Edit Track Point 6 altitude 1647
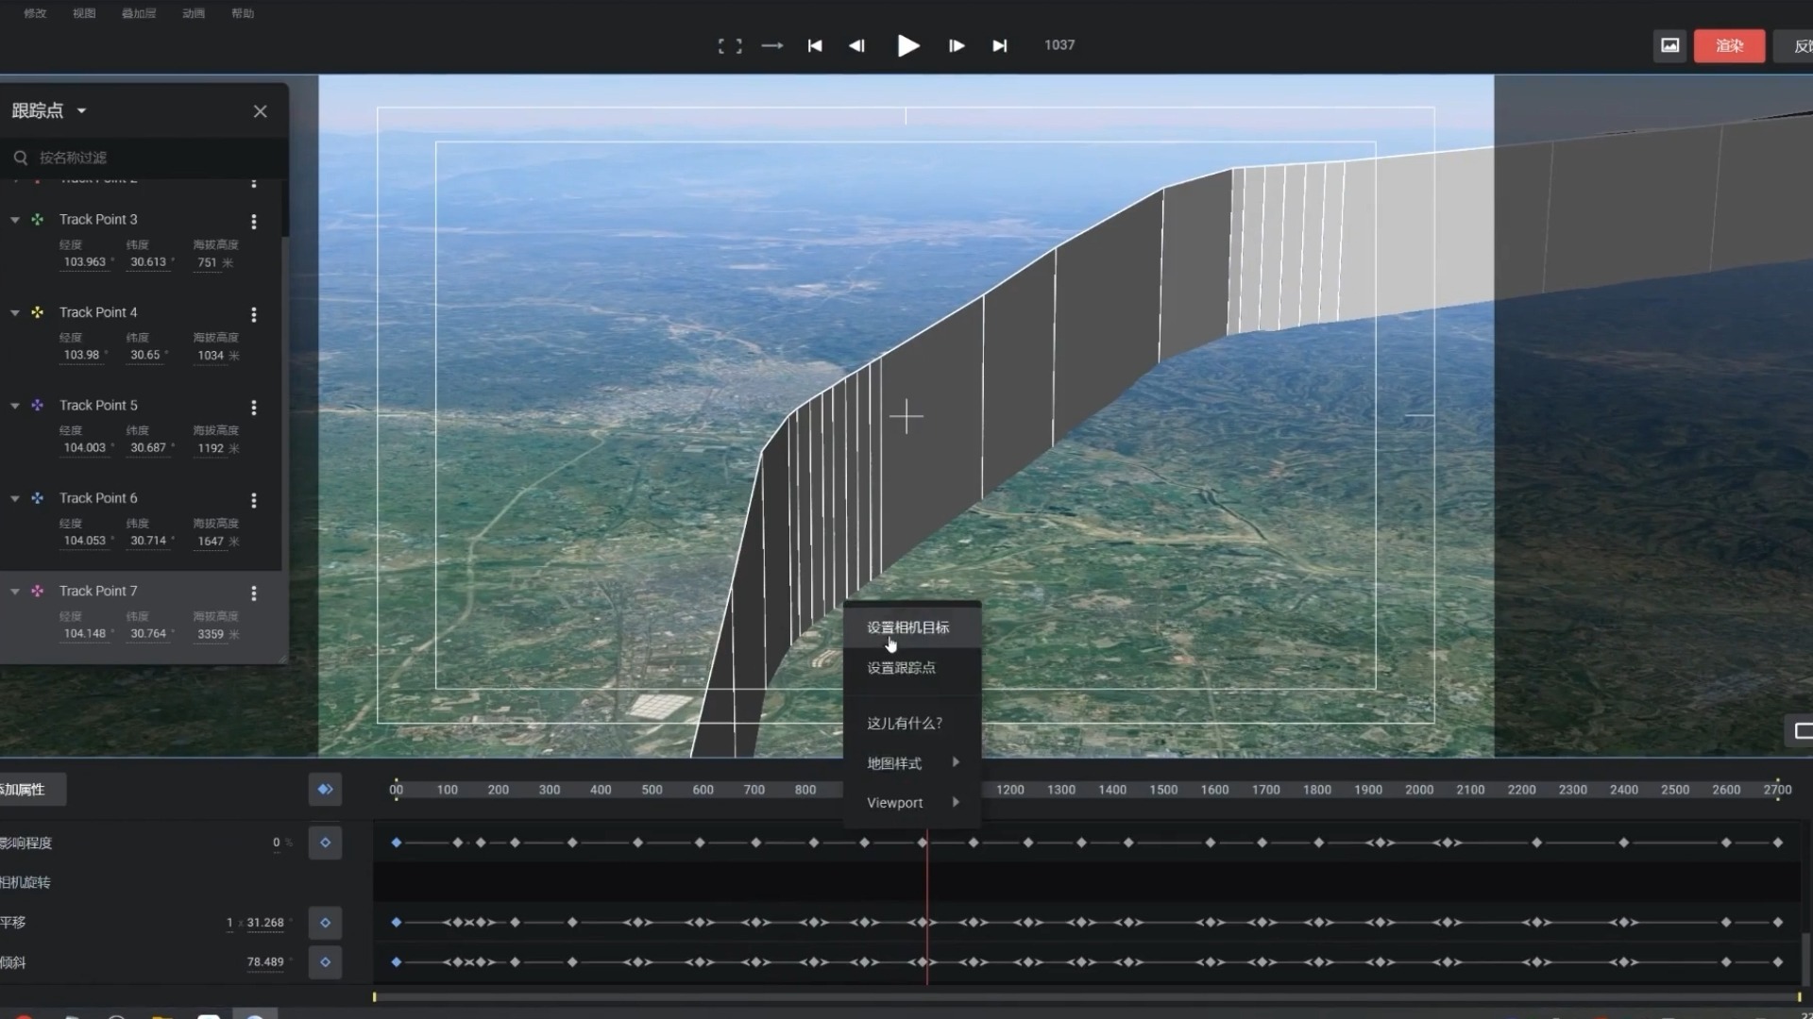The height and width of the screenshot is (1019, 1813). coord(211,542)
